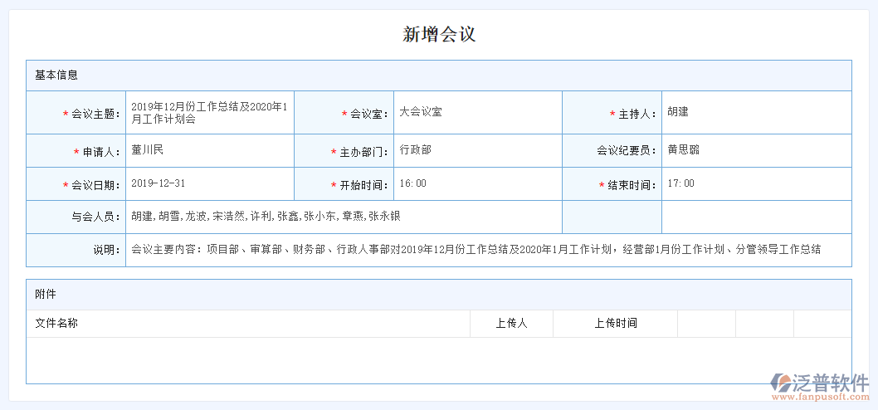
Task: Click the 会议主题 field value
Action: (209, 113)
